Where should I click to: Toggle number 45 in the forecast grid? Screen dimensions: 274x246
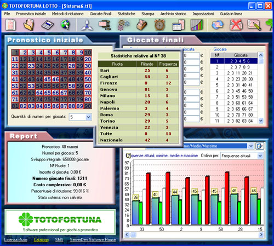tap(47, 79)
